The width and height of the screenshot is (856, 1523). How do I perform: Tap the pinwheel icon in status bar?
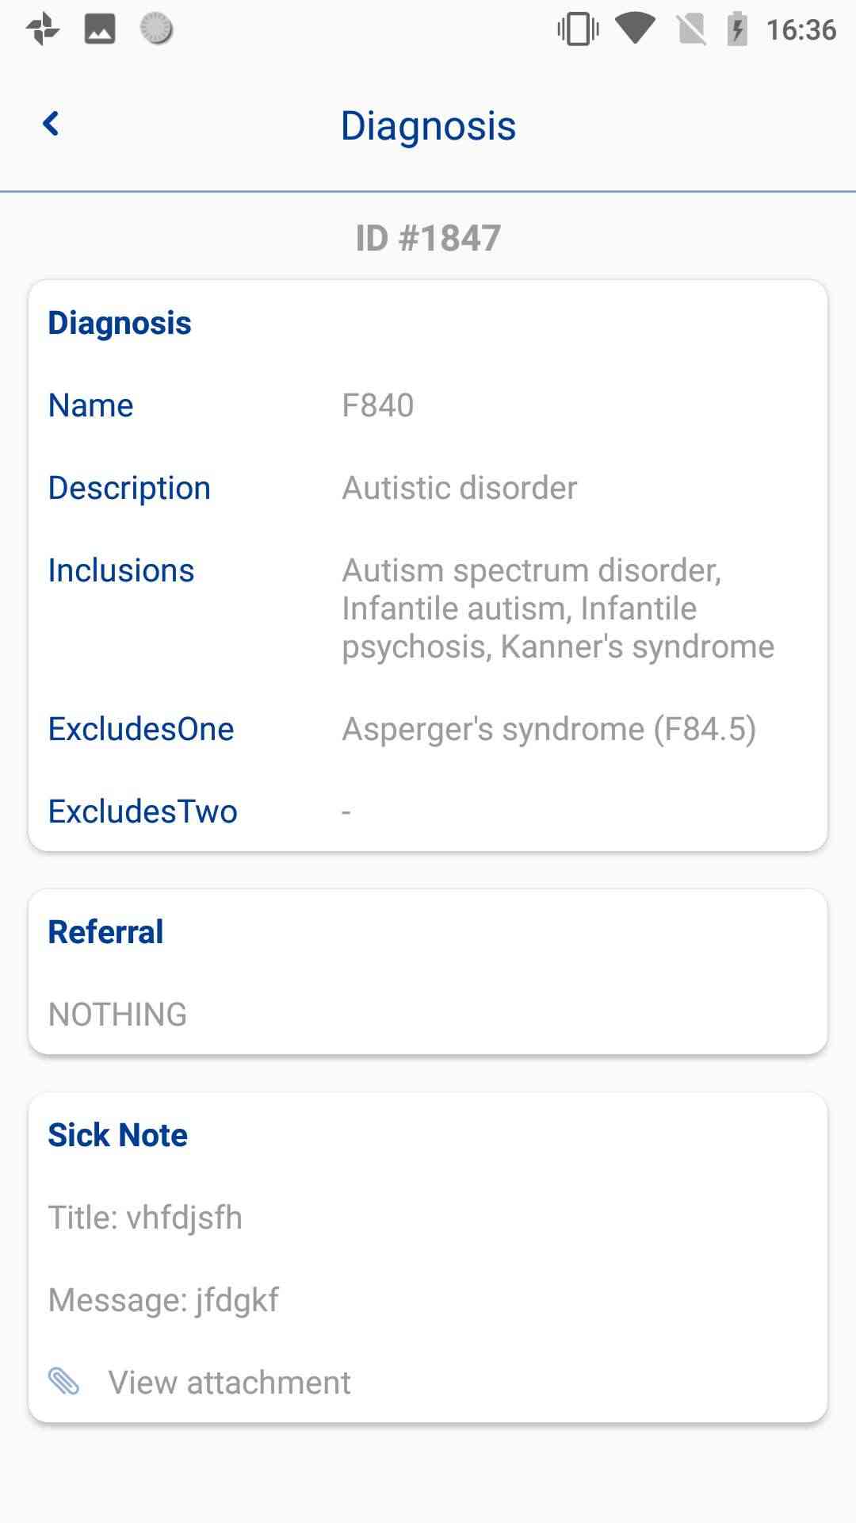click(43, 29)
